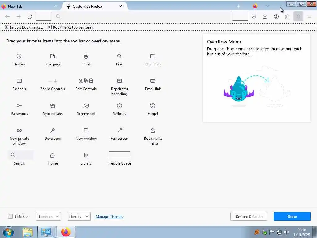Click the Forward arrow button

pos(19,17)
